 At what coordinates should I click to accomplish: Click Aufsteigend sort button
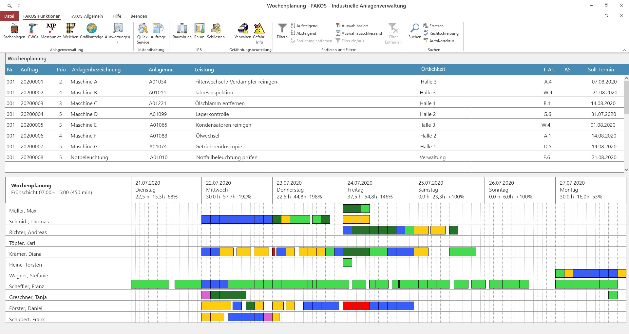pos(304,26)
